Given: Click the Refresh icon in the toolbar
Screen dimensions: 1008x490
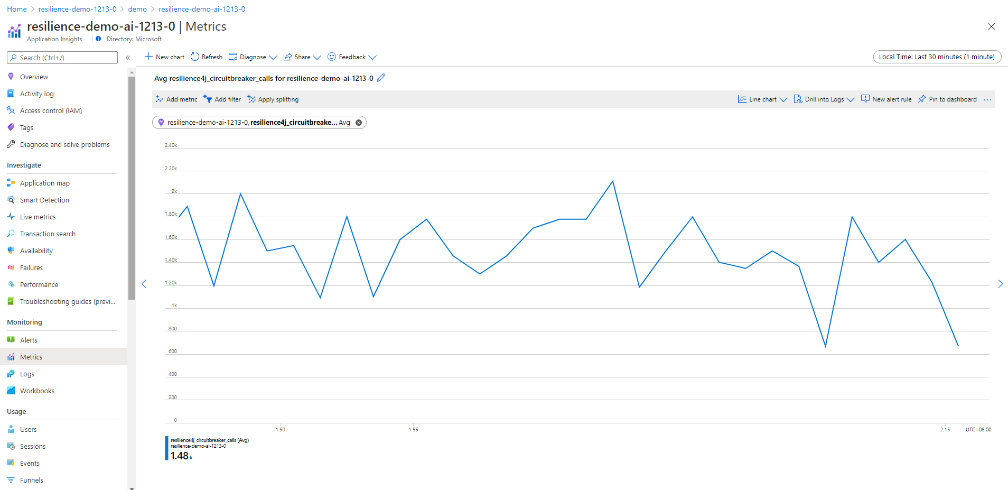Looking at the screenshot, I should pyautogui.click(x=195, y=57).
